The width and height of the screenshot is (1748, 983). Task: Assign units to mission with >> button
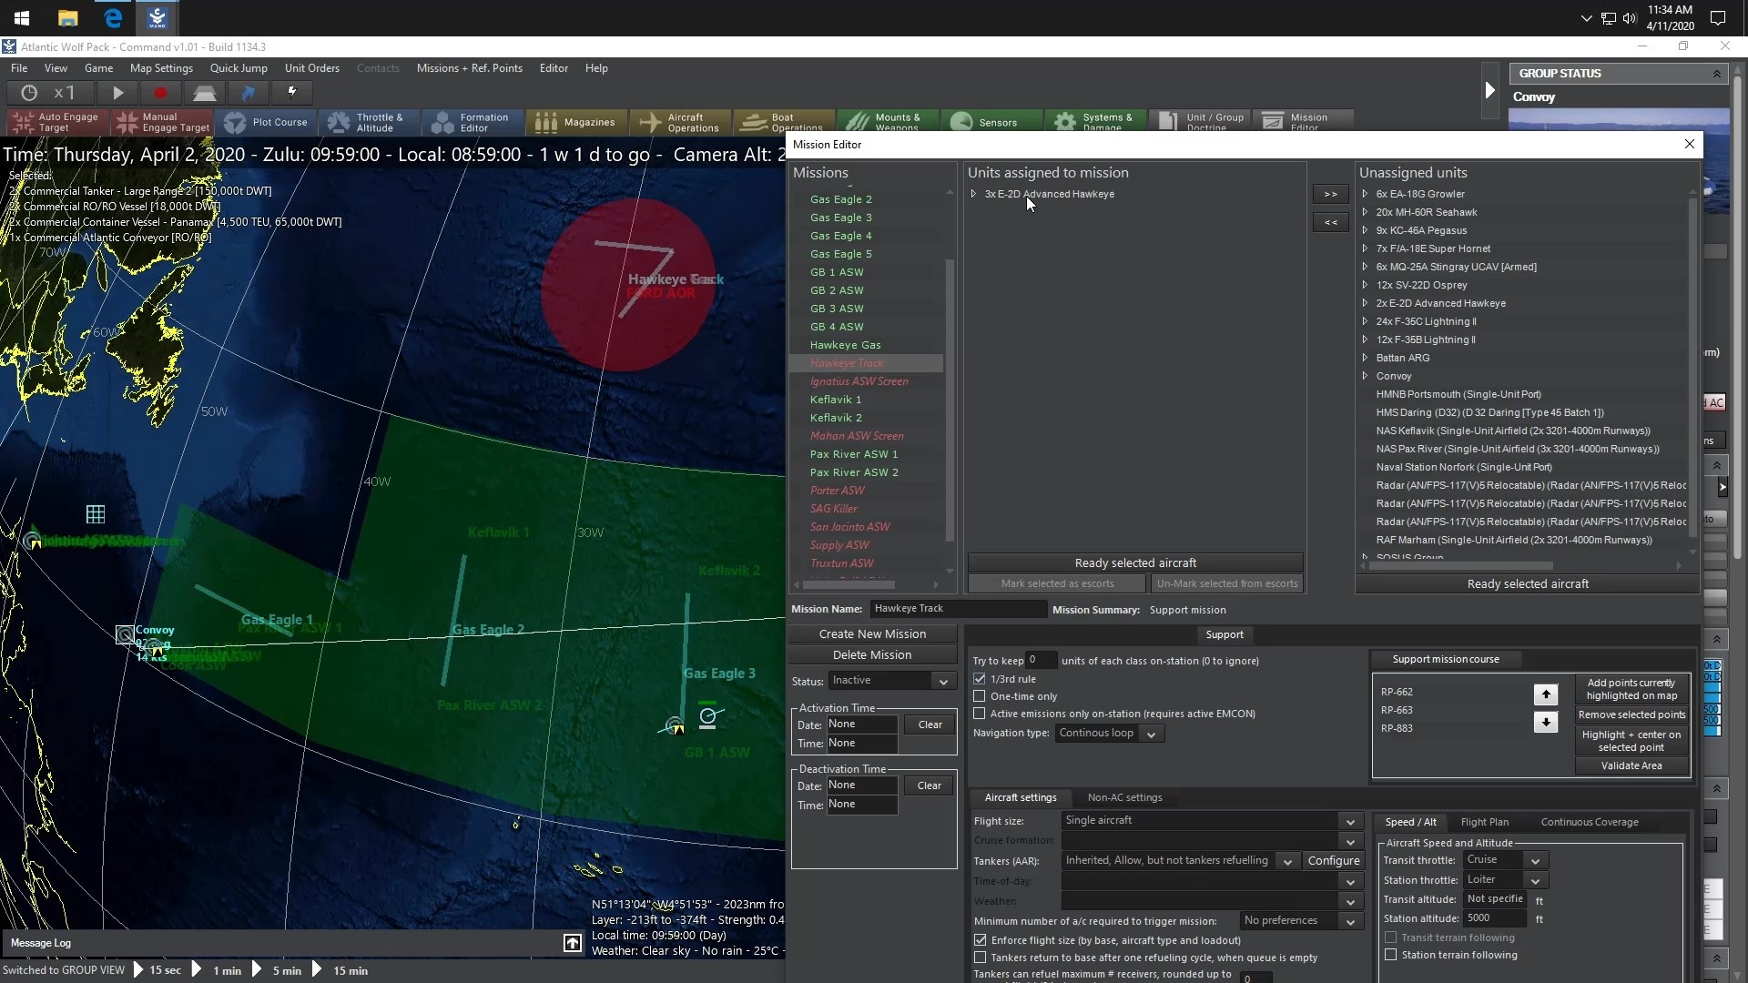pos(1330,194)
